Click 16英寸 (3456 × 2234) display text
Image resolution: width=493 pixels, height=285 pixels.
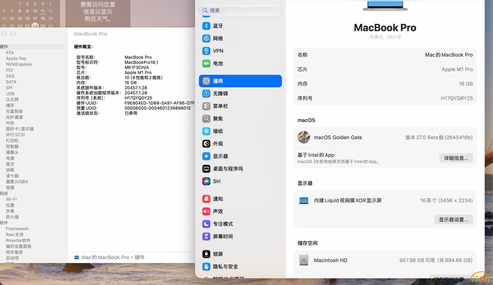click(x=446, y=201)
